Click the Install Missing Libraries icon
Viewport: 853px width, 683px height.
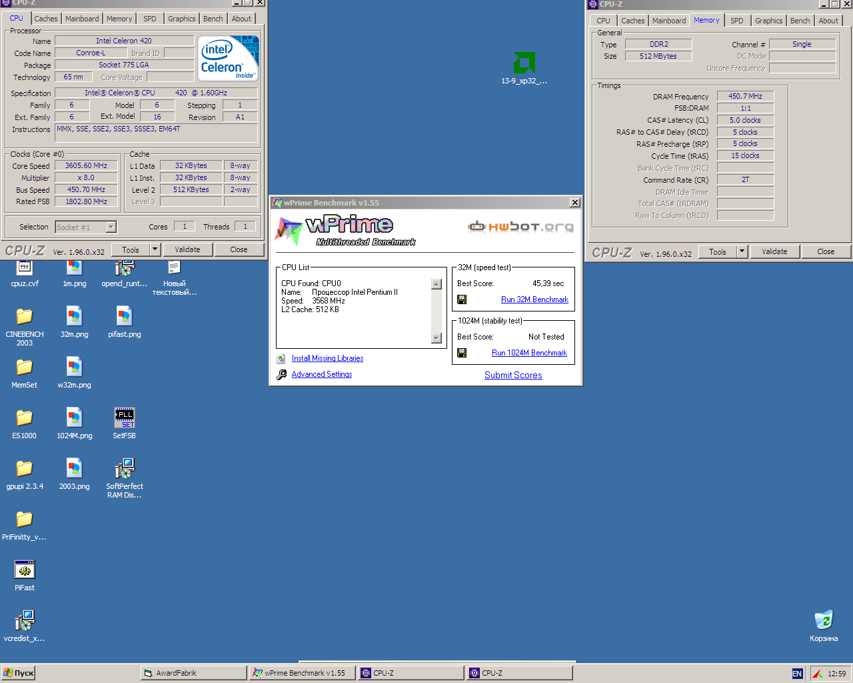(281, 358)
